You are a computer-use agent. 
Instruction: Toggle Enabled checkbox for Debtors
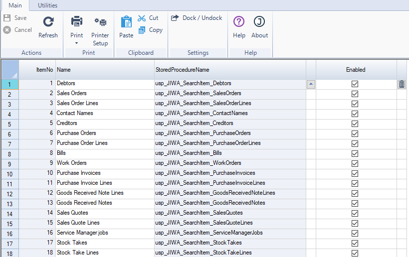pos(355,84)
